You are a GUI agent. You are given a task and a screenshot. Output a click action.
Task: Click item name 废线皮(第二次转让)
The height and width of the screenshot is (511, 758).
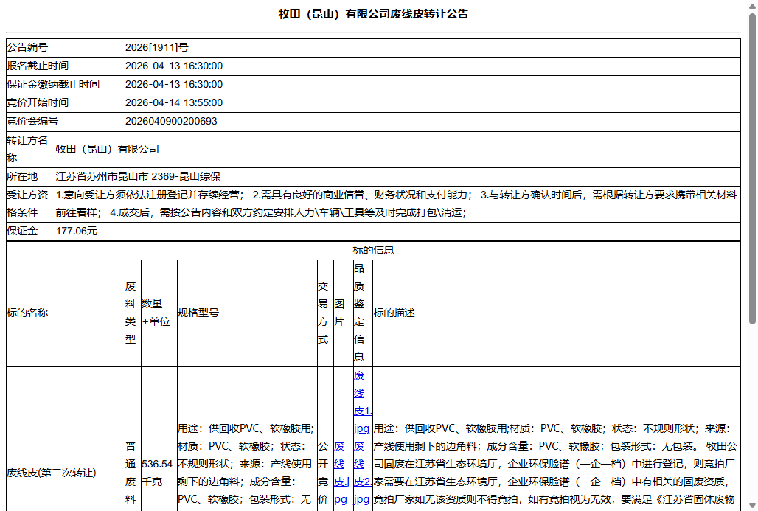pyautogui.click(x=51, y=473)
